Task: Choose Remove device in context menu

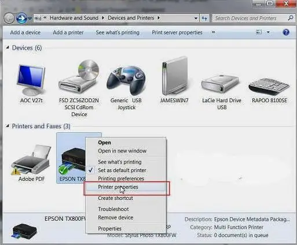Action: click(x=126, y=217)
